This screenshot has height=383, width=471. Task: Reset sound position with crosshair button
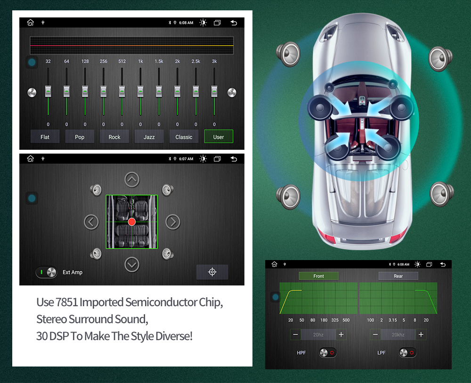pos(212,272)
